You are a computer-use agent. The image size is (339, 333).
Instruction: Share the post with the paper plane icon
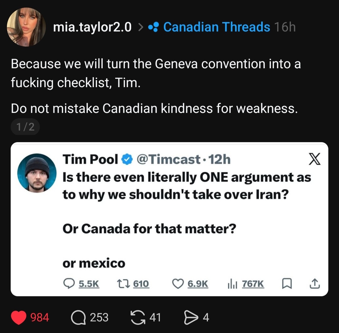coord(190,317)
